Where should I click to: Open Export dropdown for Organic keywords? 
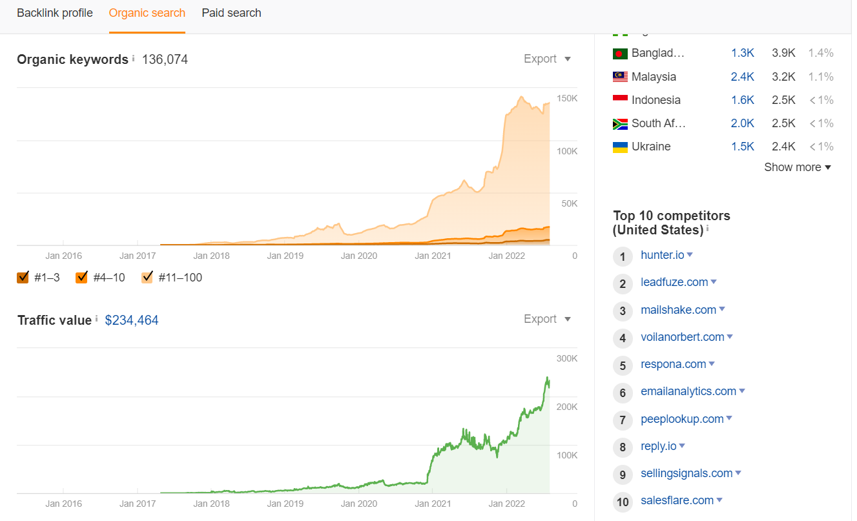click(x=548, y=59)
